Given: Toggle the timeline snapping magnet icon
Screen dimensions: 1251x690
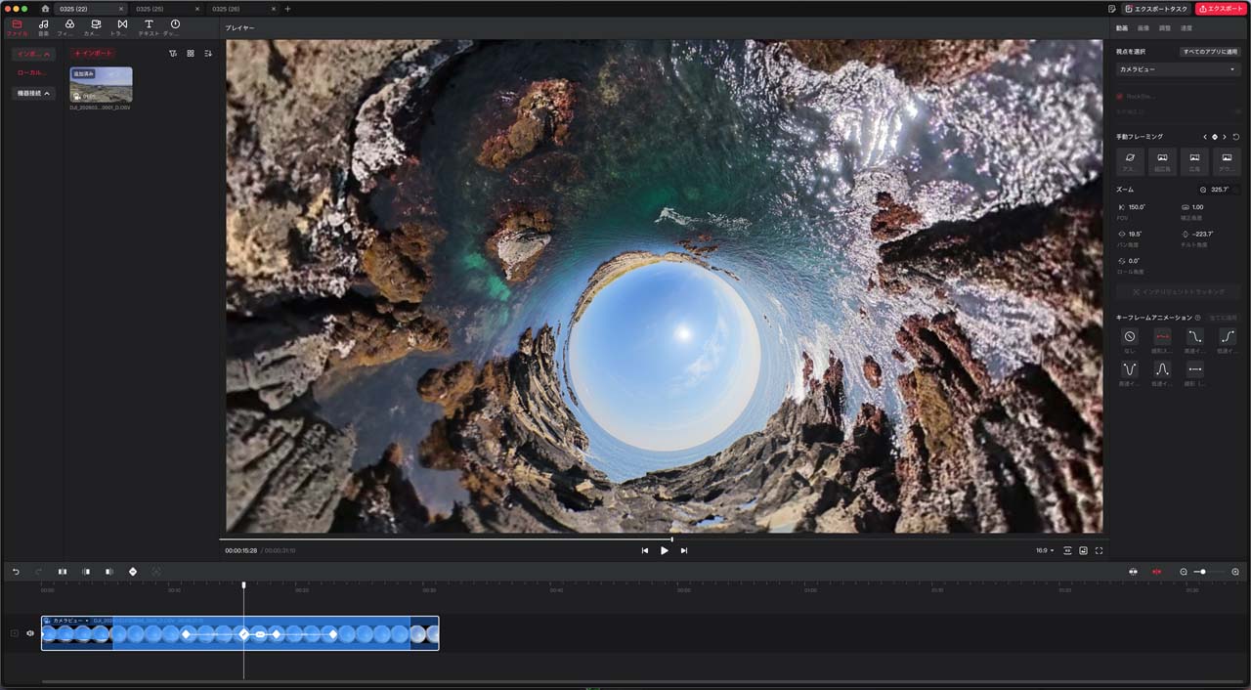Looking at the screenshot, I should click(x=1156, y=571).
